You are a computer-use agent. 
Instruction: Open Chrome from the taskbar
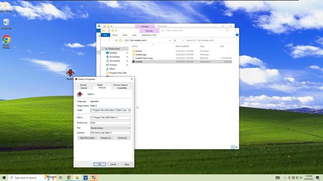click(69, 177)
